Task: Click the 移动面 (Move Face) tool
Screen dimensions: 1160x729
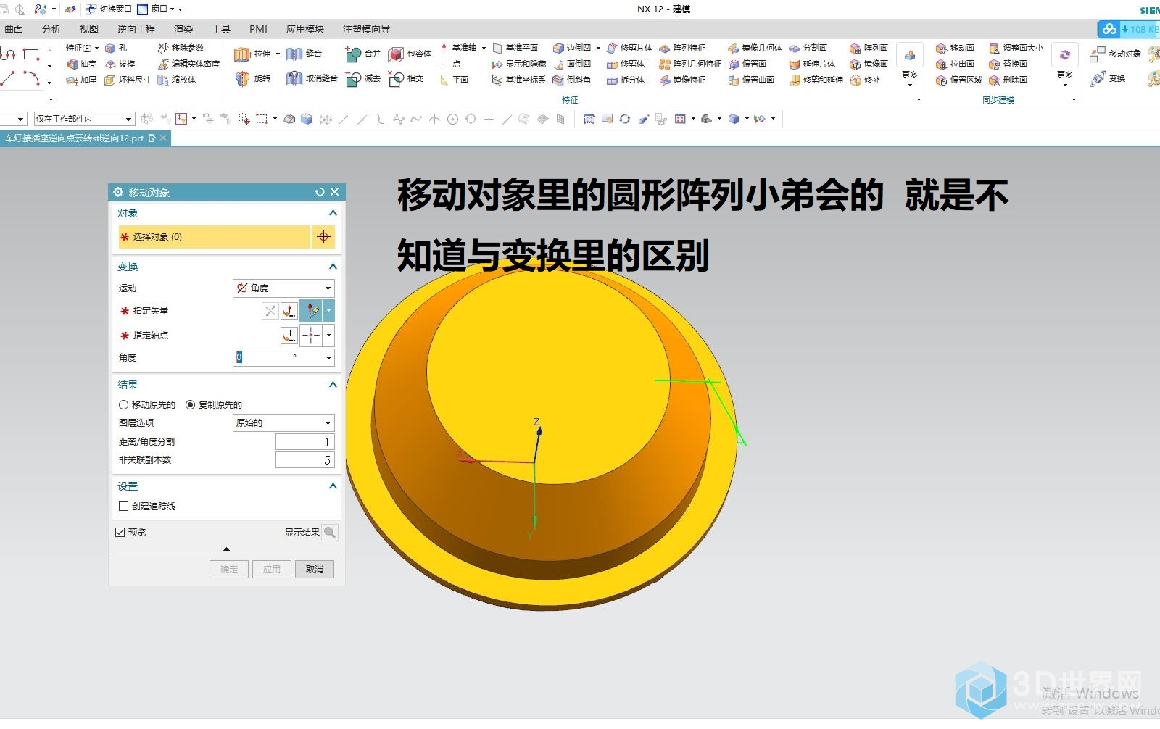Action: pyautogui.click(x=956, y=48)
